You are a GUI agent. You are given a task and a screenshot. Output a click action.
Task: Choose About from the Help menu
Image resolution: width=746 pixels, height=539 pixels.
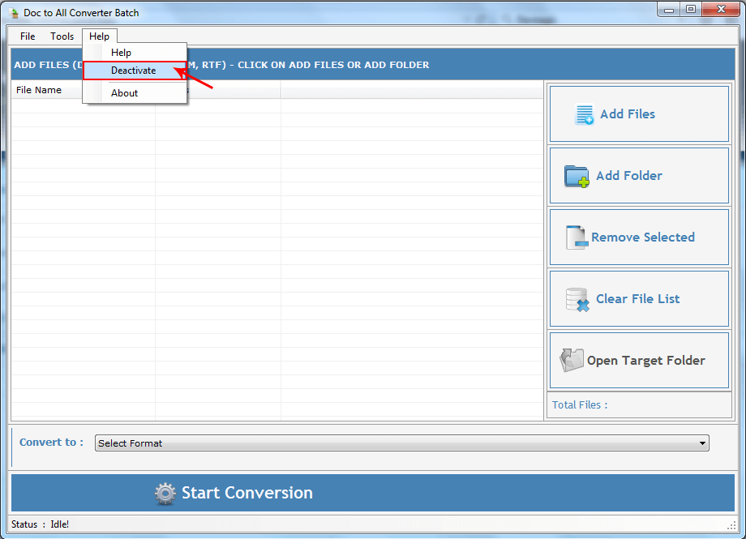tap(135, 92)
